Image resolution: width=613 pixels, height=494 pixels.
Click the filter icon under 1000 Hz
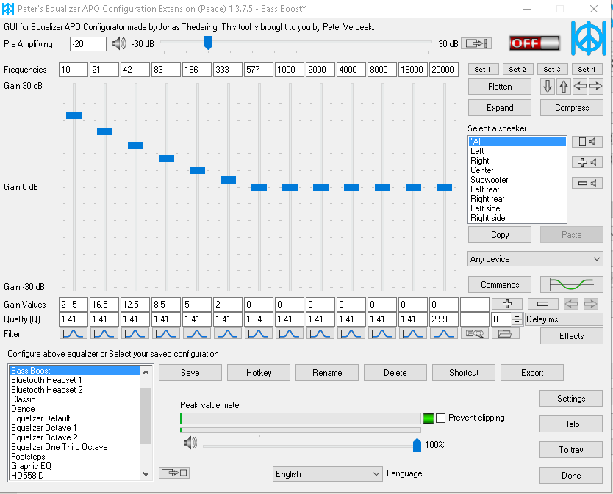(x=290, y=333)
